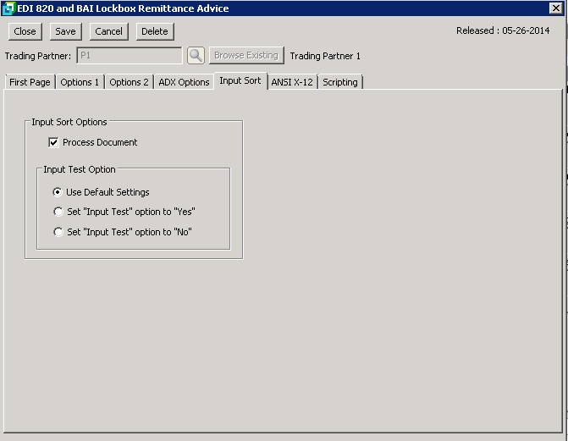This screenshot has height=441, width=568.
Task: Select Set "Input Test" option to "No"
Action: 58,232
